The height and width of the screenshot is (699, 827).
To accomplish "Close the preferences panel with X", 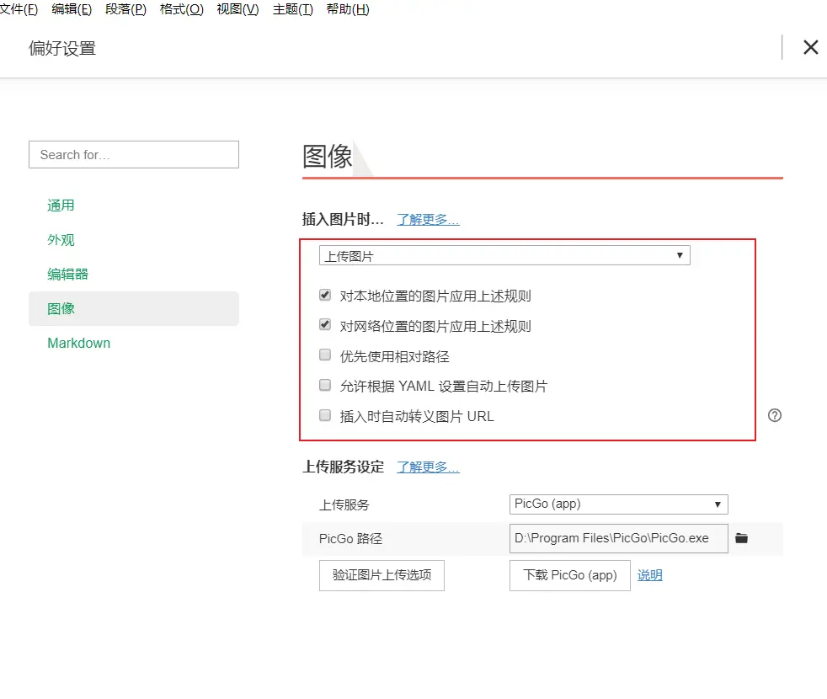I will click(811, 47).
